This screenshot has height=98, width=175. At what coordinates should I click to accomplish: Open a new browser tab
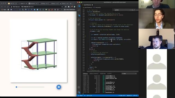(x=71, y=4)
